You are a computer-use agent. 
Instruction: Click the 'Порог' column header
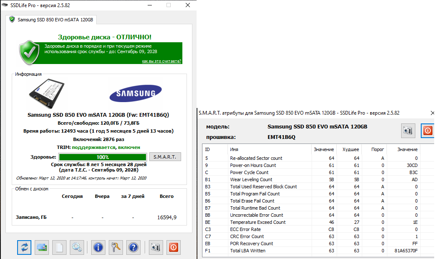pyautogui.click(x=374, y=149)
